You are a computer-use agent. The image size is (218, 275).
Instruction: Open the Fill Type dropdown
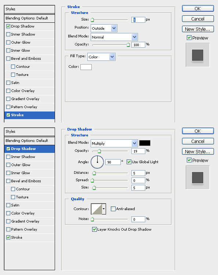(x=101, y=57)
